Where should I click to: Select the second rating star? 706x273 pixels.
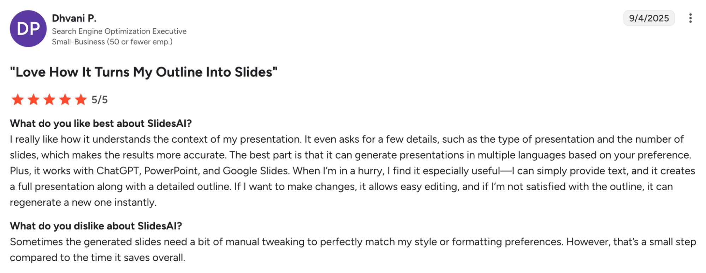click(34, 100)
